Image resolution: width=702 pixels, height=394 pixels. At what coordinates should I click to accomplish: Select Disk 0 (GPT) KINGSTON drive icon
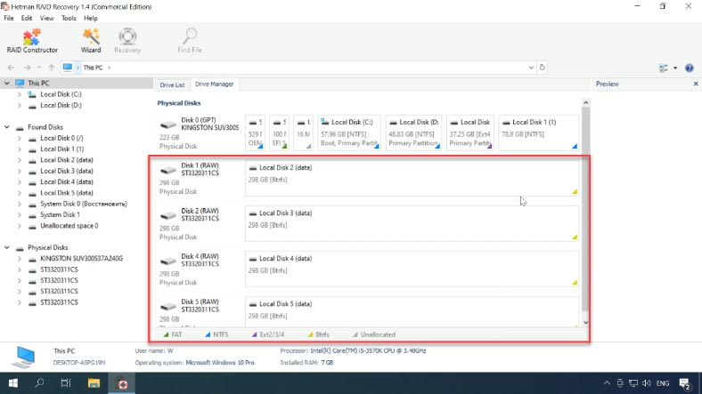click(168, 125)
